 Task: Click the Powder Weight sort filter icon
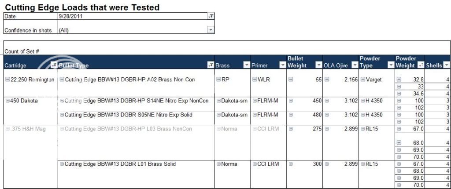[420, 65]
